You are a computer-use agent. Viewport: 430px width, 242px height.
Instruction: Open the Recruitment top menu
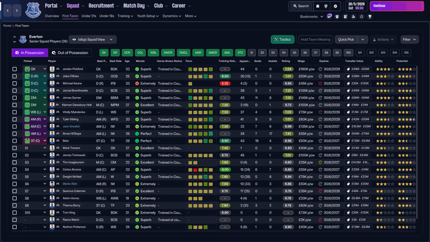(x=103, y=6)
